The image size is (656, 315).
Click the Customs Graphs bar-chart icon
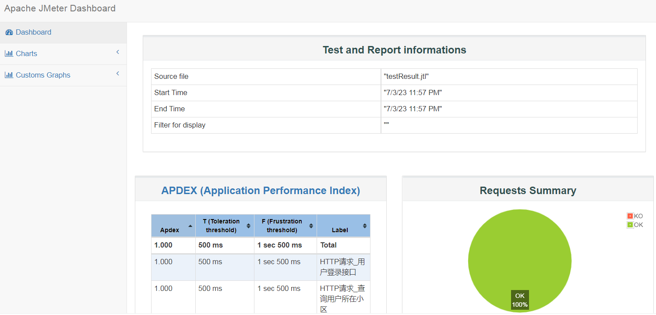point(9,75)
